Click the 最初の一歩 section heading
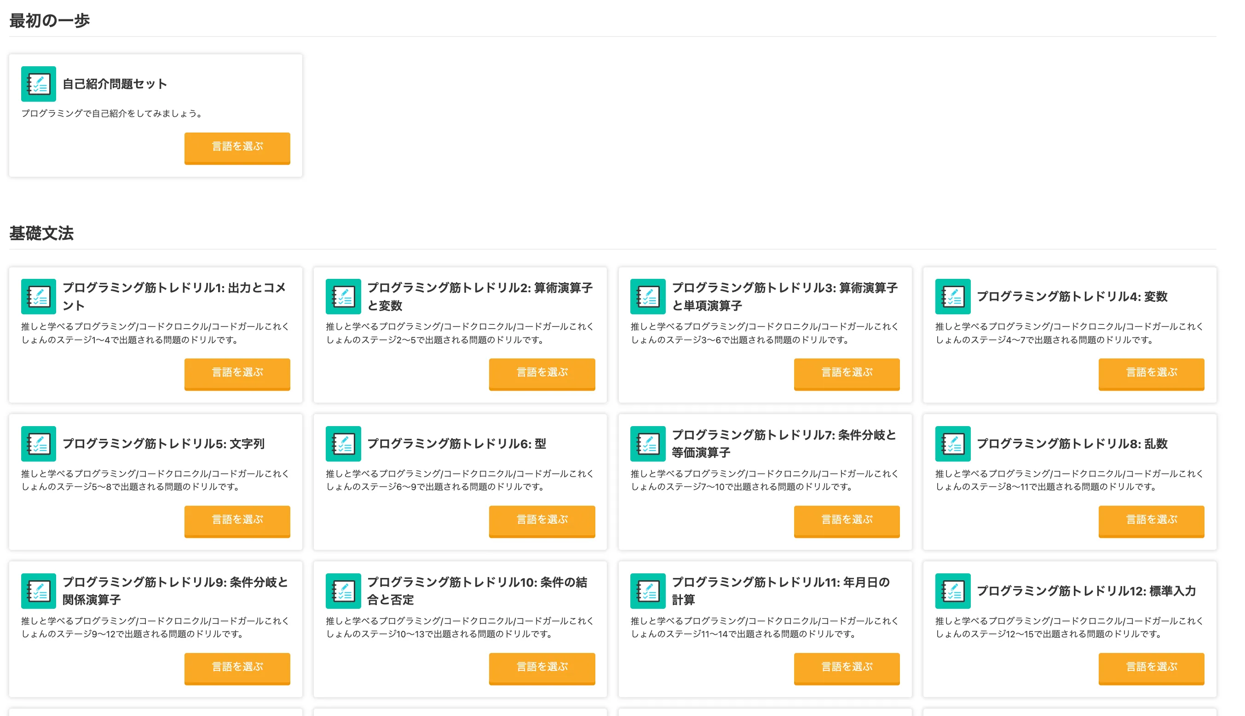This screenshot has width=1245, height=716. (x=49, y=20)
